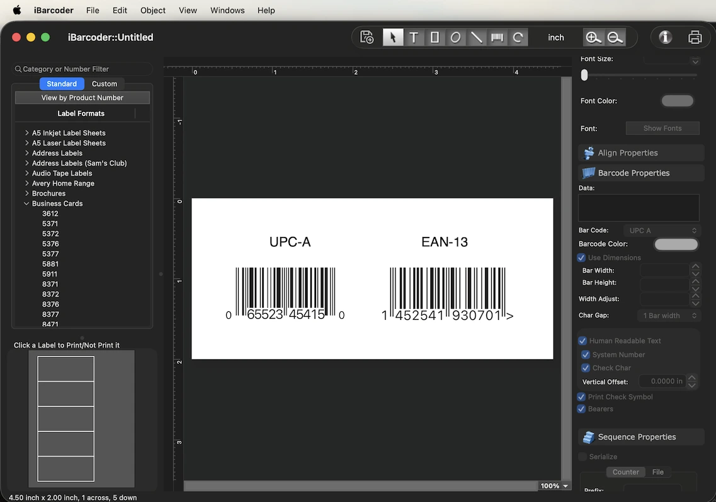Open the Edit menu
716x502 pixels.
120,10
